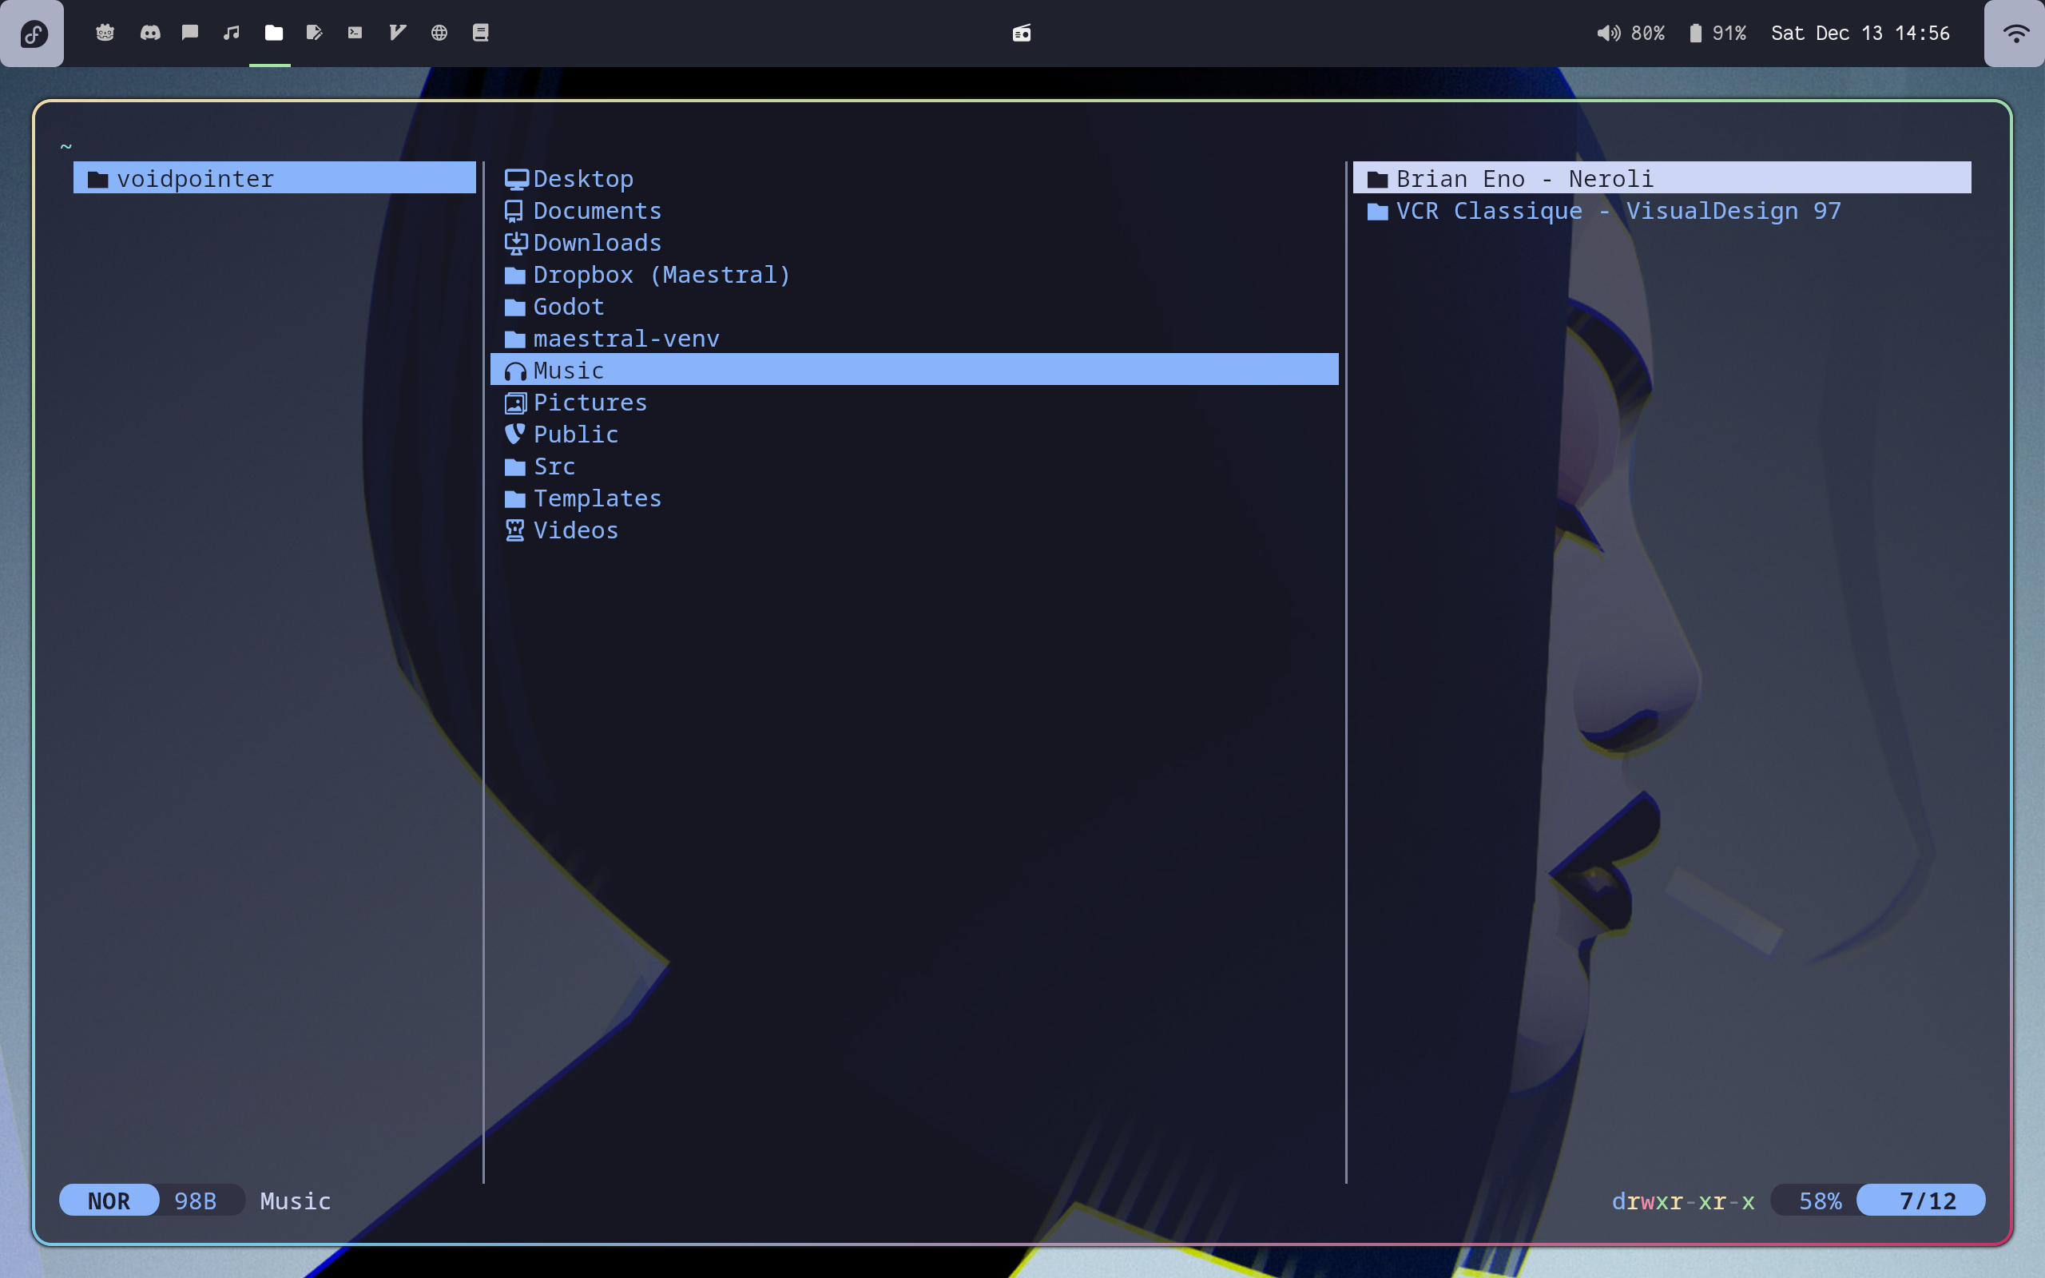The height and width of the screenshot is (1278, 2045).
Task: Click the radio icon in top bar
Action: coord(1022,34)
